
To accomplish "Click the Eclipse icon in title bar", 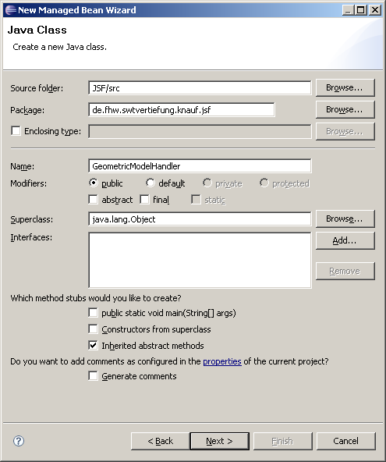I will (x=11, y=10).
